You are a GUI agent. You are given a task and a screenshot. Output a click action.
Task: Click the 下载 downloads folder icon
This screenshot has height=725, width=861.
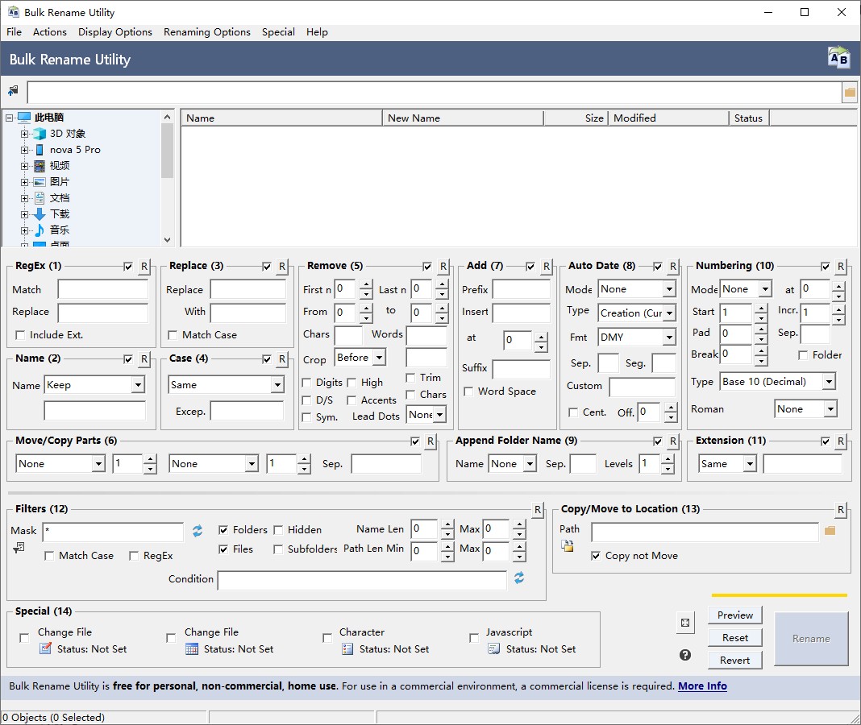(40, 214)
